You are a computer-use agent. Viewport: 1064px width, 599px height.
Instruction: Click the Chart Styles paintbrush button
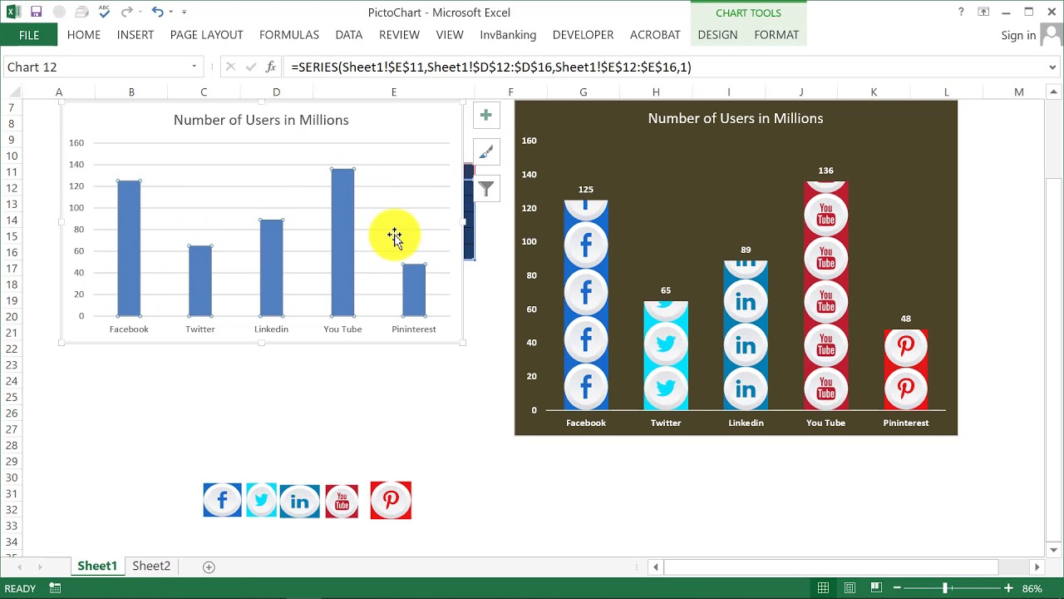tap(486, 151)
